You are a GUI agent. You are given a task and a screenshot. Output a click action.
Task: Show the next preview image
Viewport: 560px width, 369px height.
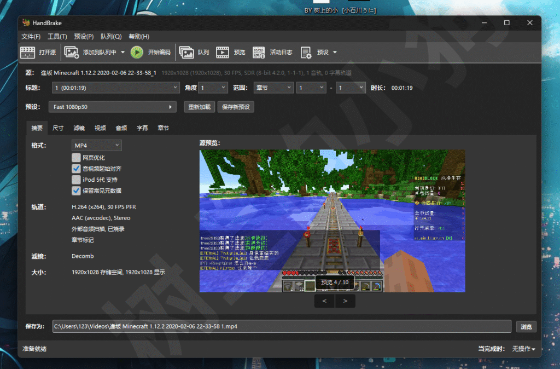point(345,301)
